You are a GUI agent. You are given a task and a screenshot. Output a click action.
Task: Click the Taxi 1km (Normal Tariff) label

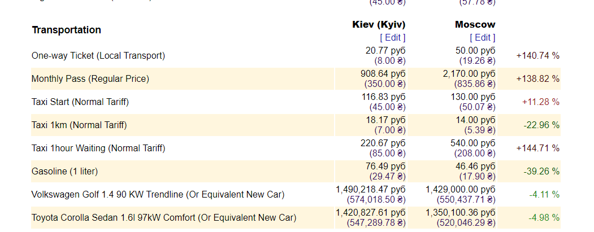[x=79, y=125]
